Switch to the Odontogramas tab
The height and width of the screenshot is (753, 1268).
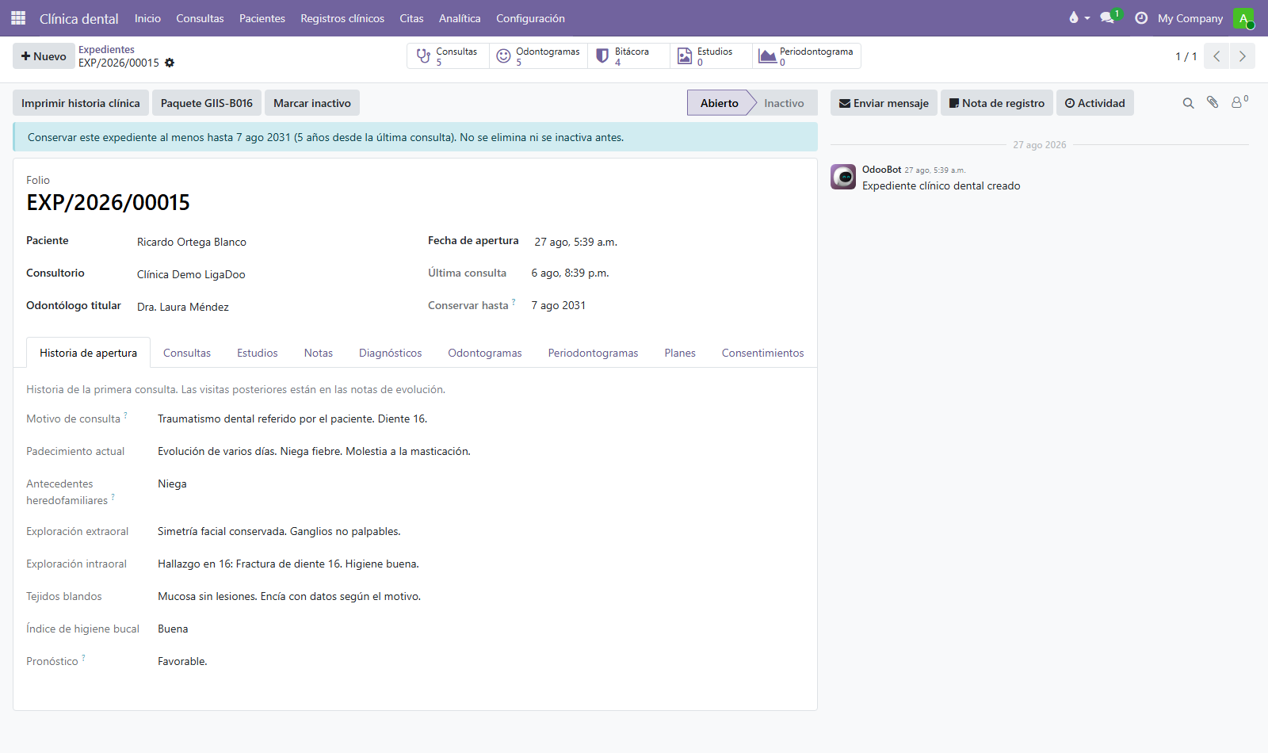[485, 353]
